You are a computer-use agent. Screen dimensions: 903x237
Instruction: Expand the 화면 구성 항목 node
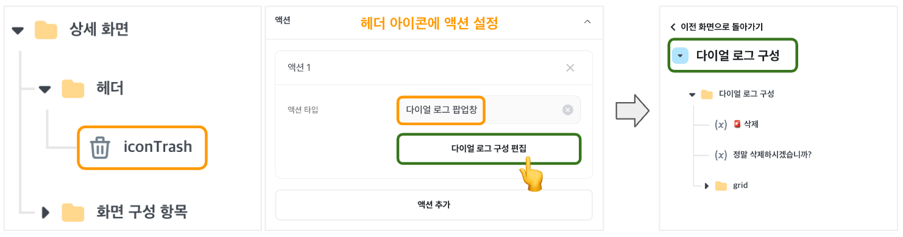coord(46,212)
